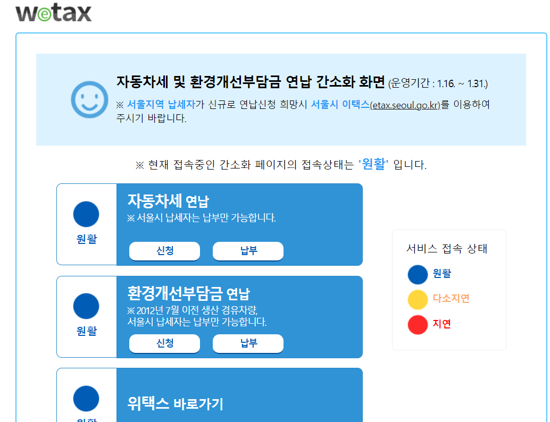Click the yellow 다소지연 circle in the legend

pos(418,300)
